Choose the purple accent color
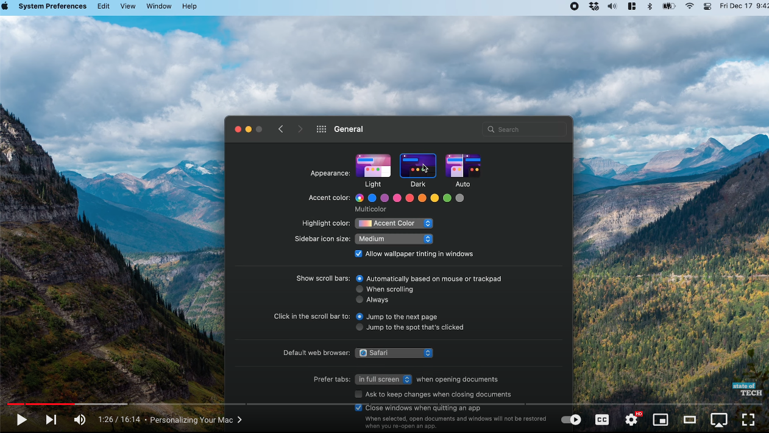This screenshot has width=769, height=433. click(x=384, y=198)
